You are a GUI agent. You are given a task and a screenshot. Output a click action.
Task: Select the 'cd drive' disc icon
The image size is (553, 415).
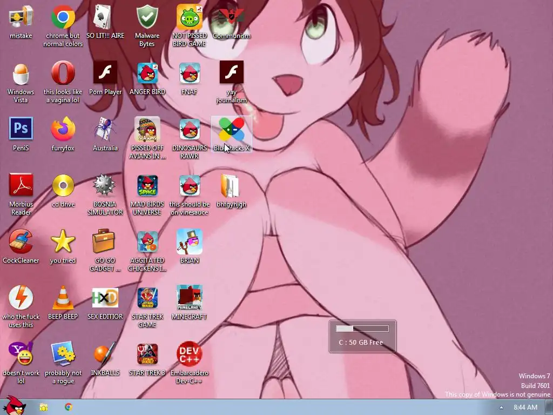click(63, 185)
